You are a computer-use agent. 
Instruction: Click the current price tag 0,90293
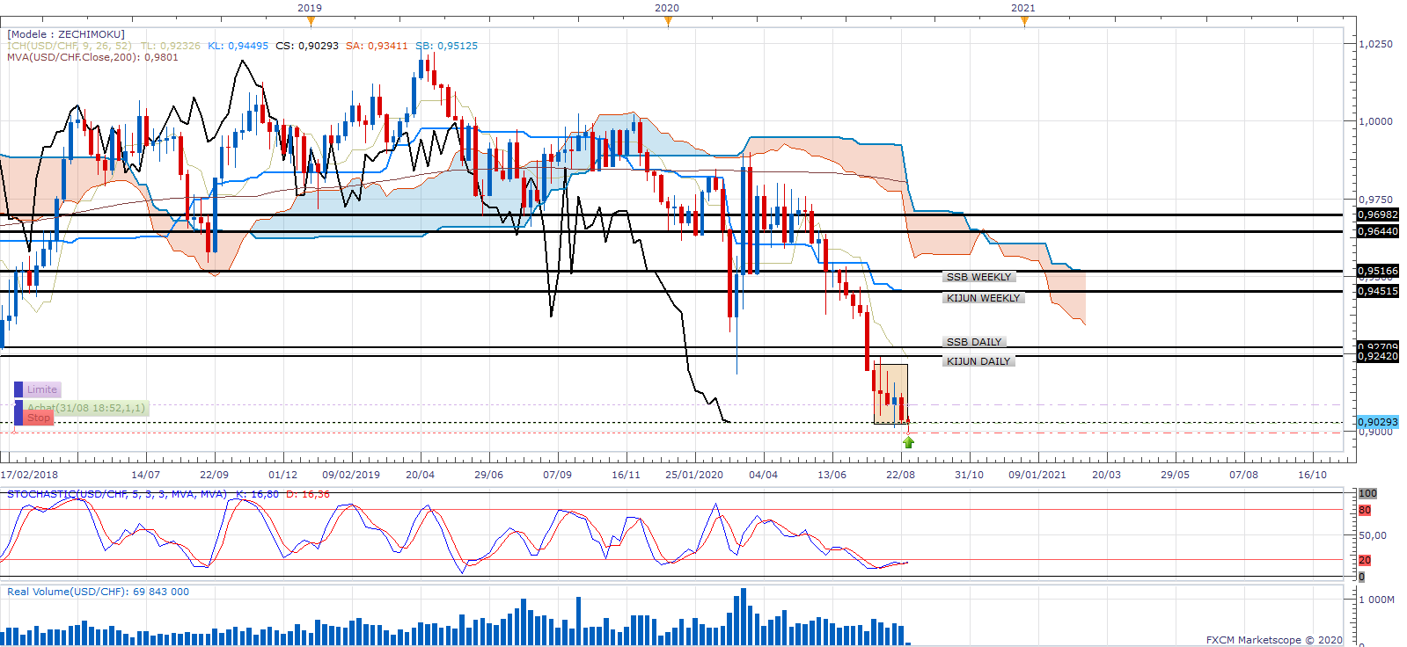(1378, 422)
